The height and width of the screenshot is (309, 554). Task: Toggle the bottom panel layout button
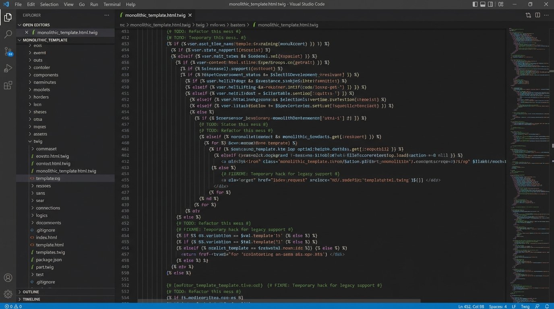483,4
